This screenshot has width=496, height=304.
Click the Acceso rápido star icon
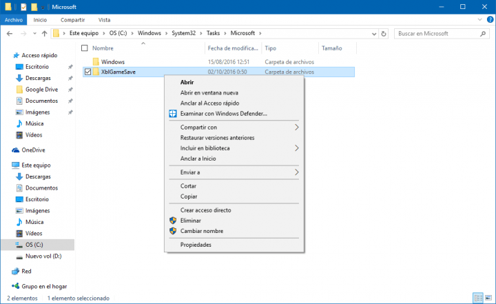coord(16,55)
